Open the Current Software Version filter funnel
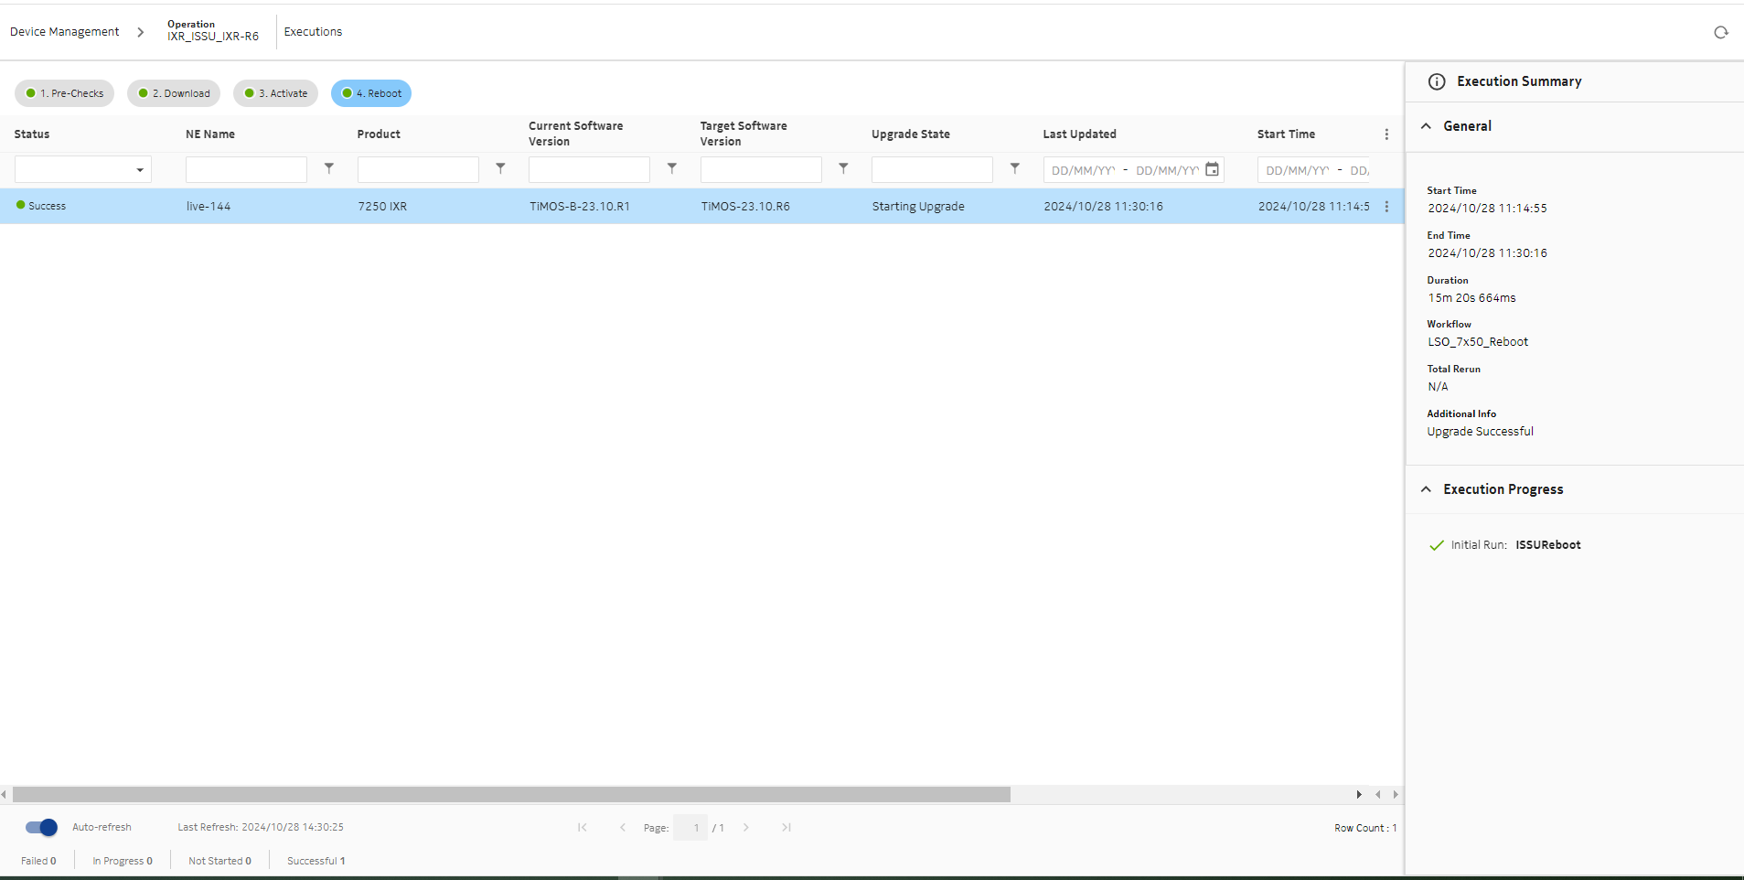 coord(672,168)
